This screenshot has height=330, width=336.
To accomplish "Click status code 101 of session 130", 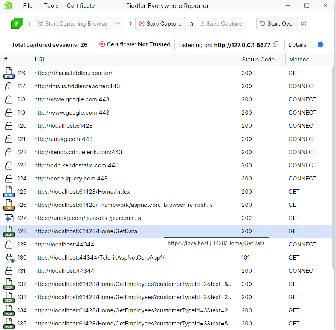I will coord(246,258).
